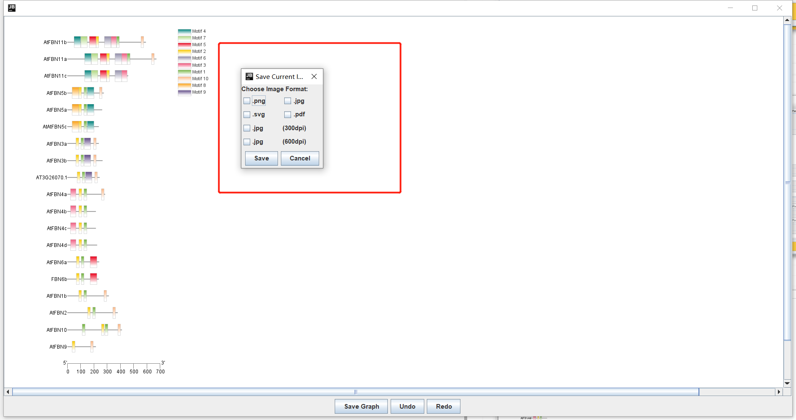Click the Motif 2 legend swatch

(185, 52)
